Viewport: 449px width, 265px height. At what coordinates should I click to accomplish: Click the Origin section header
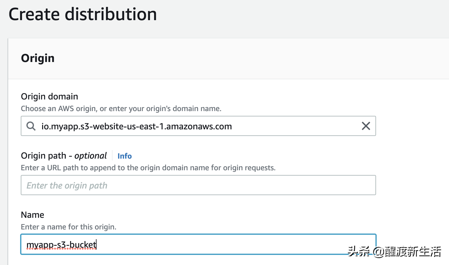37,58
